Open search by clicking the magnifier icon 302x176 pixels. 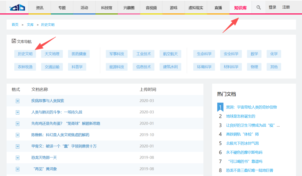click(258, 7)
